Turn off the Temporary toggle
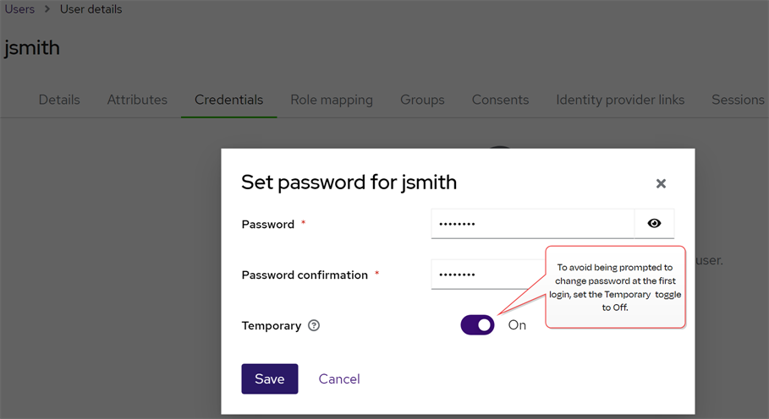This screenshot has width=769, height=419. [x=477, y=325]
